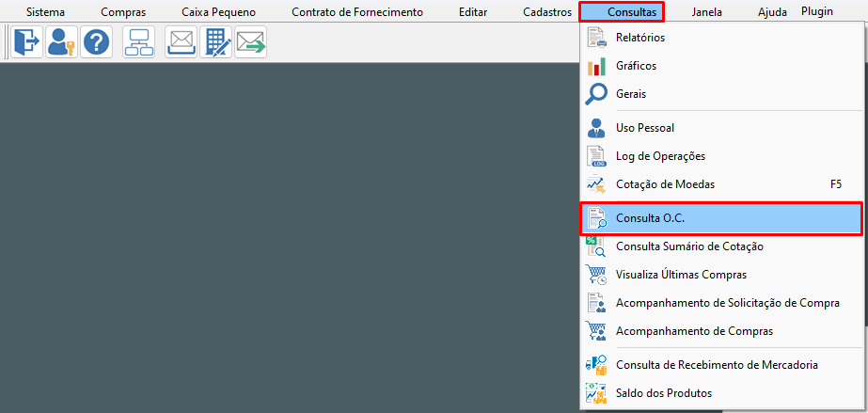
Task: Open help via question mark icon
Action: pos(96,41)
